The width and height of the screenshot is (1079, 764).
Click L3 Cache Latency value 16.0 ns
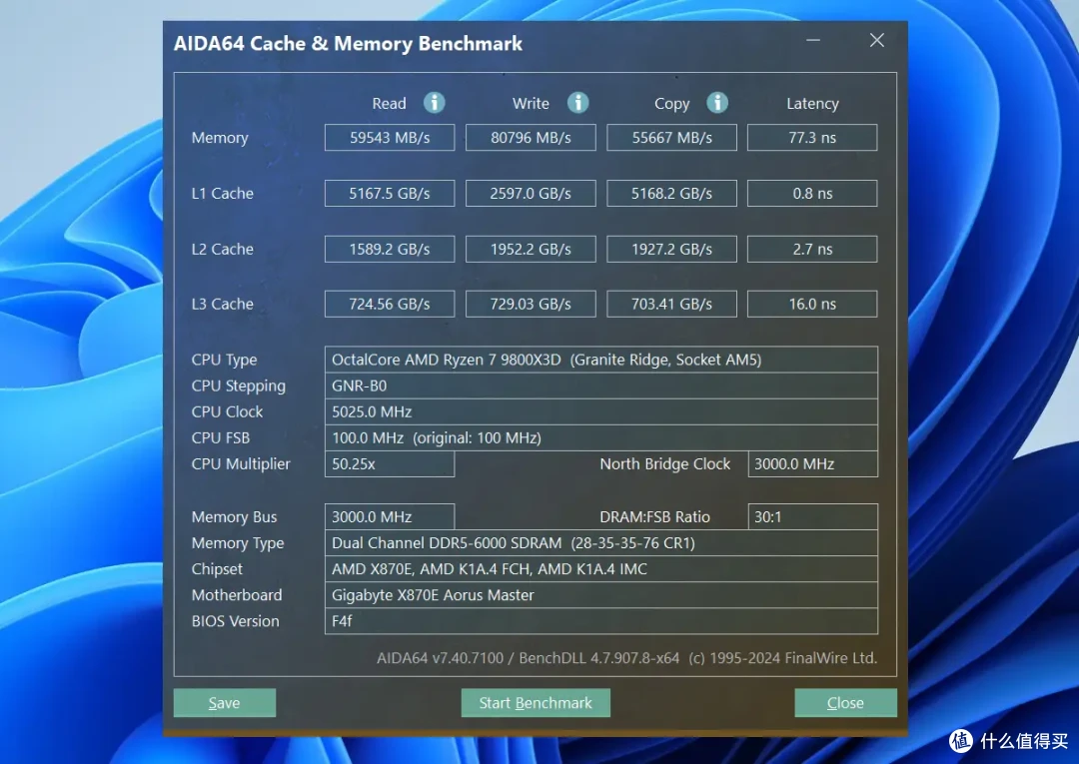(812, 304)
